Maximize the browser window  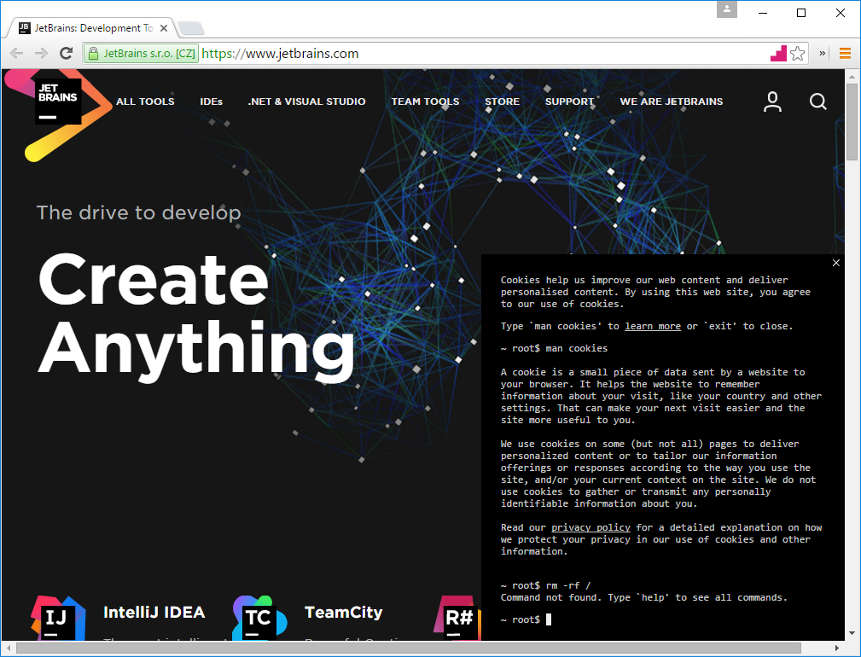point(801,13)
